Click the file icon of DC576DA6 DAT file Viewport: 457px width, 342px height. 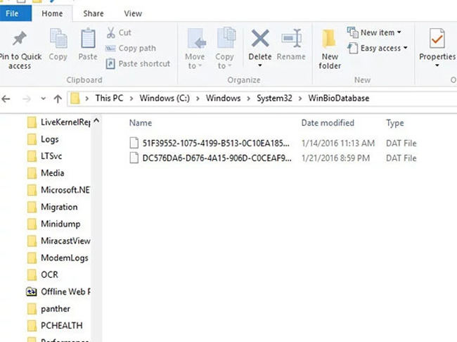click(x=134, y=158)
